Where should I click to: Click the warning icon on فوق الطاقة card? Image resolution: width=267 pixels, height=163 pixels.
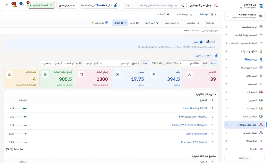coord(9,74)
